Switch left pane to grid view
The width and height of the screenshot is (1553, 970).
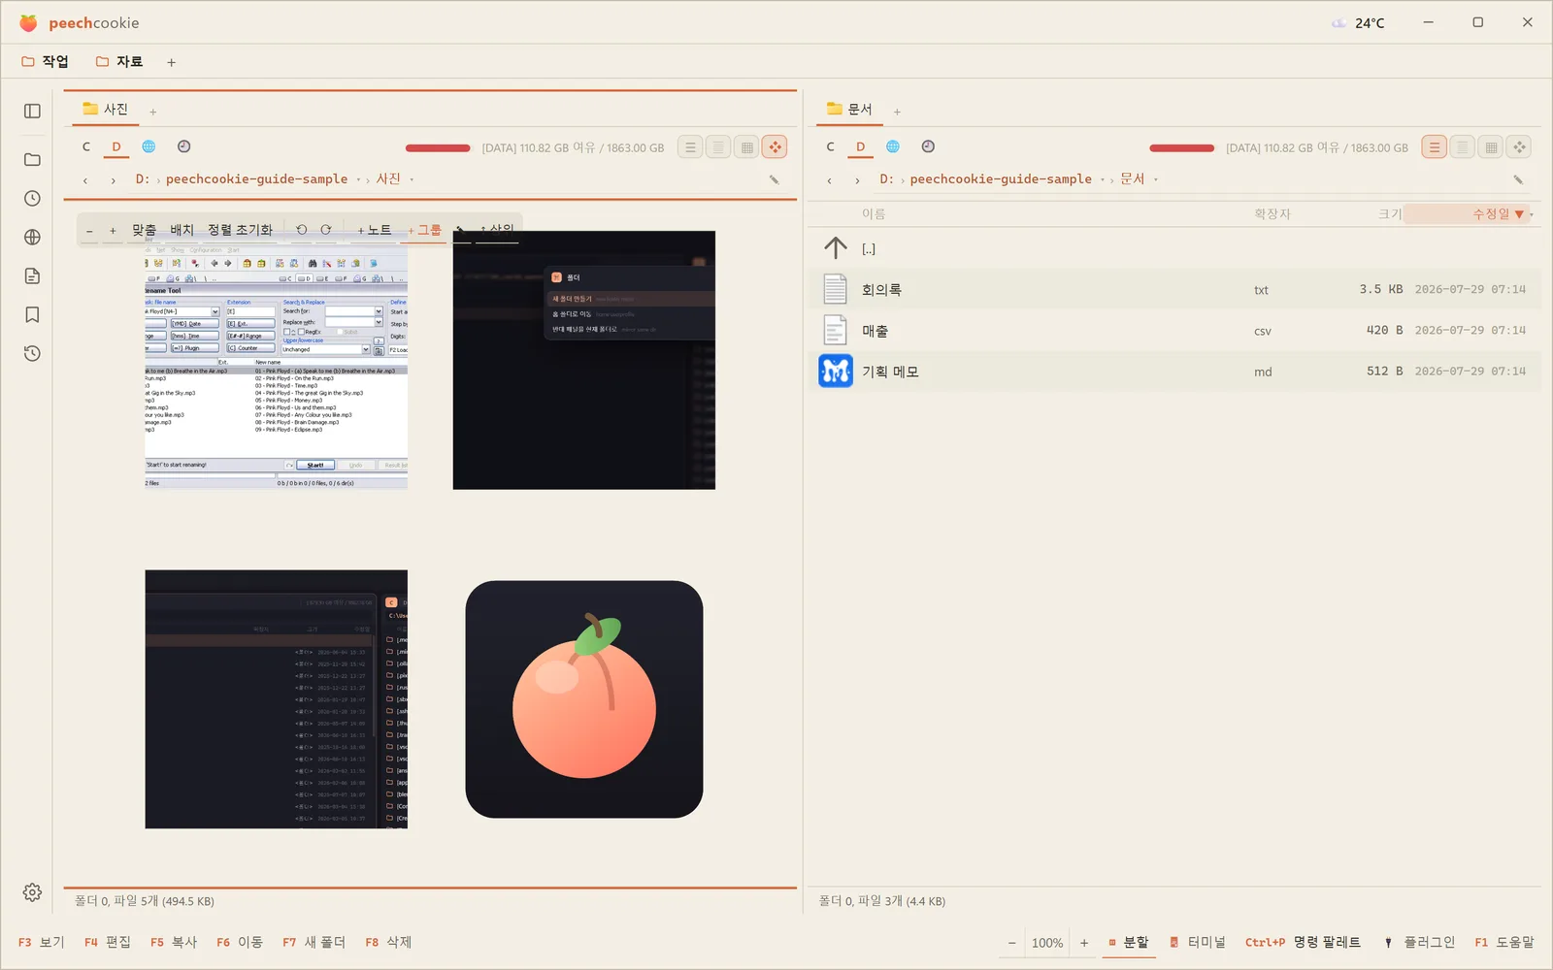tap(746, 147)
